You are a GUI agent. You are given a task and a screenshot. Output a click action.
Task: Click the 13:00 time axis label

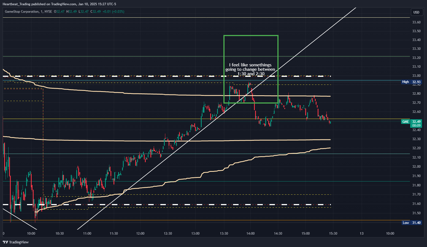pyautogui.click(x=195, y=234)
